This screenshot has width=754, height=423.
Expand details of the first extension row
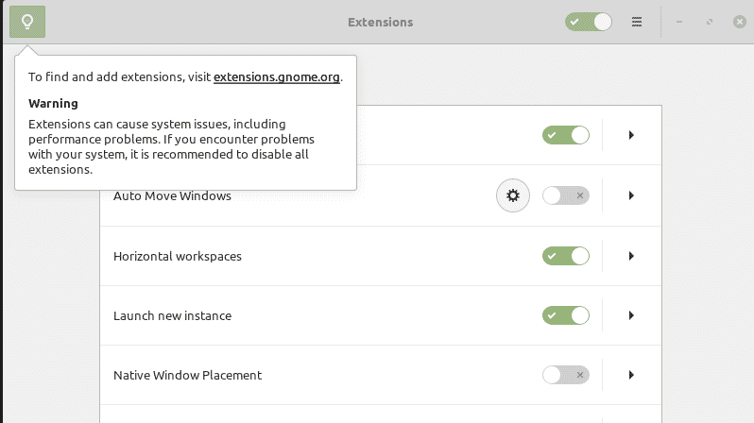pos(631,135)
